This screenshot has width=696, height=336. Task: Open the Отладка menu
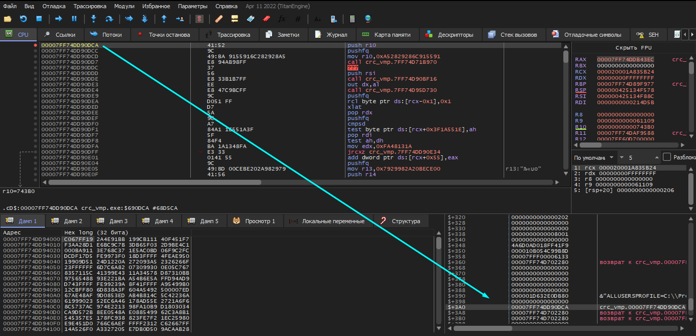(54, 6)
